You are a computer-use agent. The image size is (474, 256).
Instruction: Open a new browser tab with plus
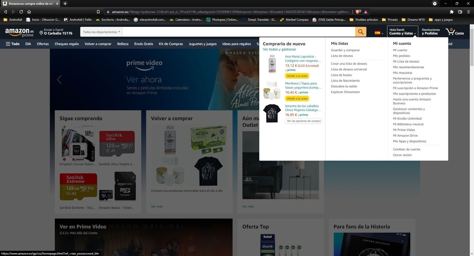(x=65, y=4)
